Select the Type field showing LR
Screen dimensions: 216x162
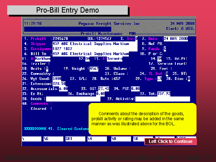pos(159,78)
